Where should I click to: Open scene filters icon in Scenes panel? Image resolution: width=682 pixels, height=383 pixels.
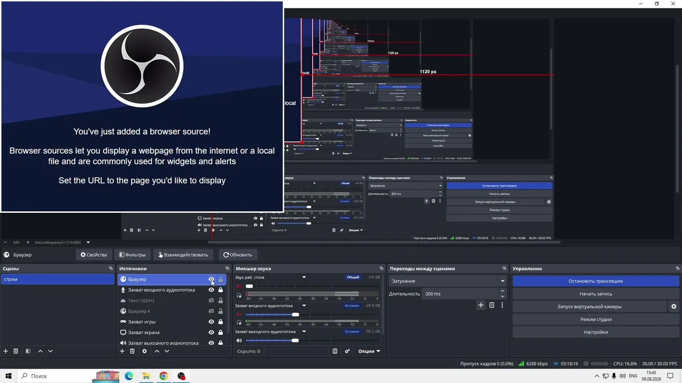pos(28,351)
